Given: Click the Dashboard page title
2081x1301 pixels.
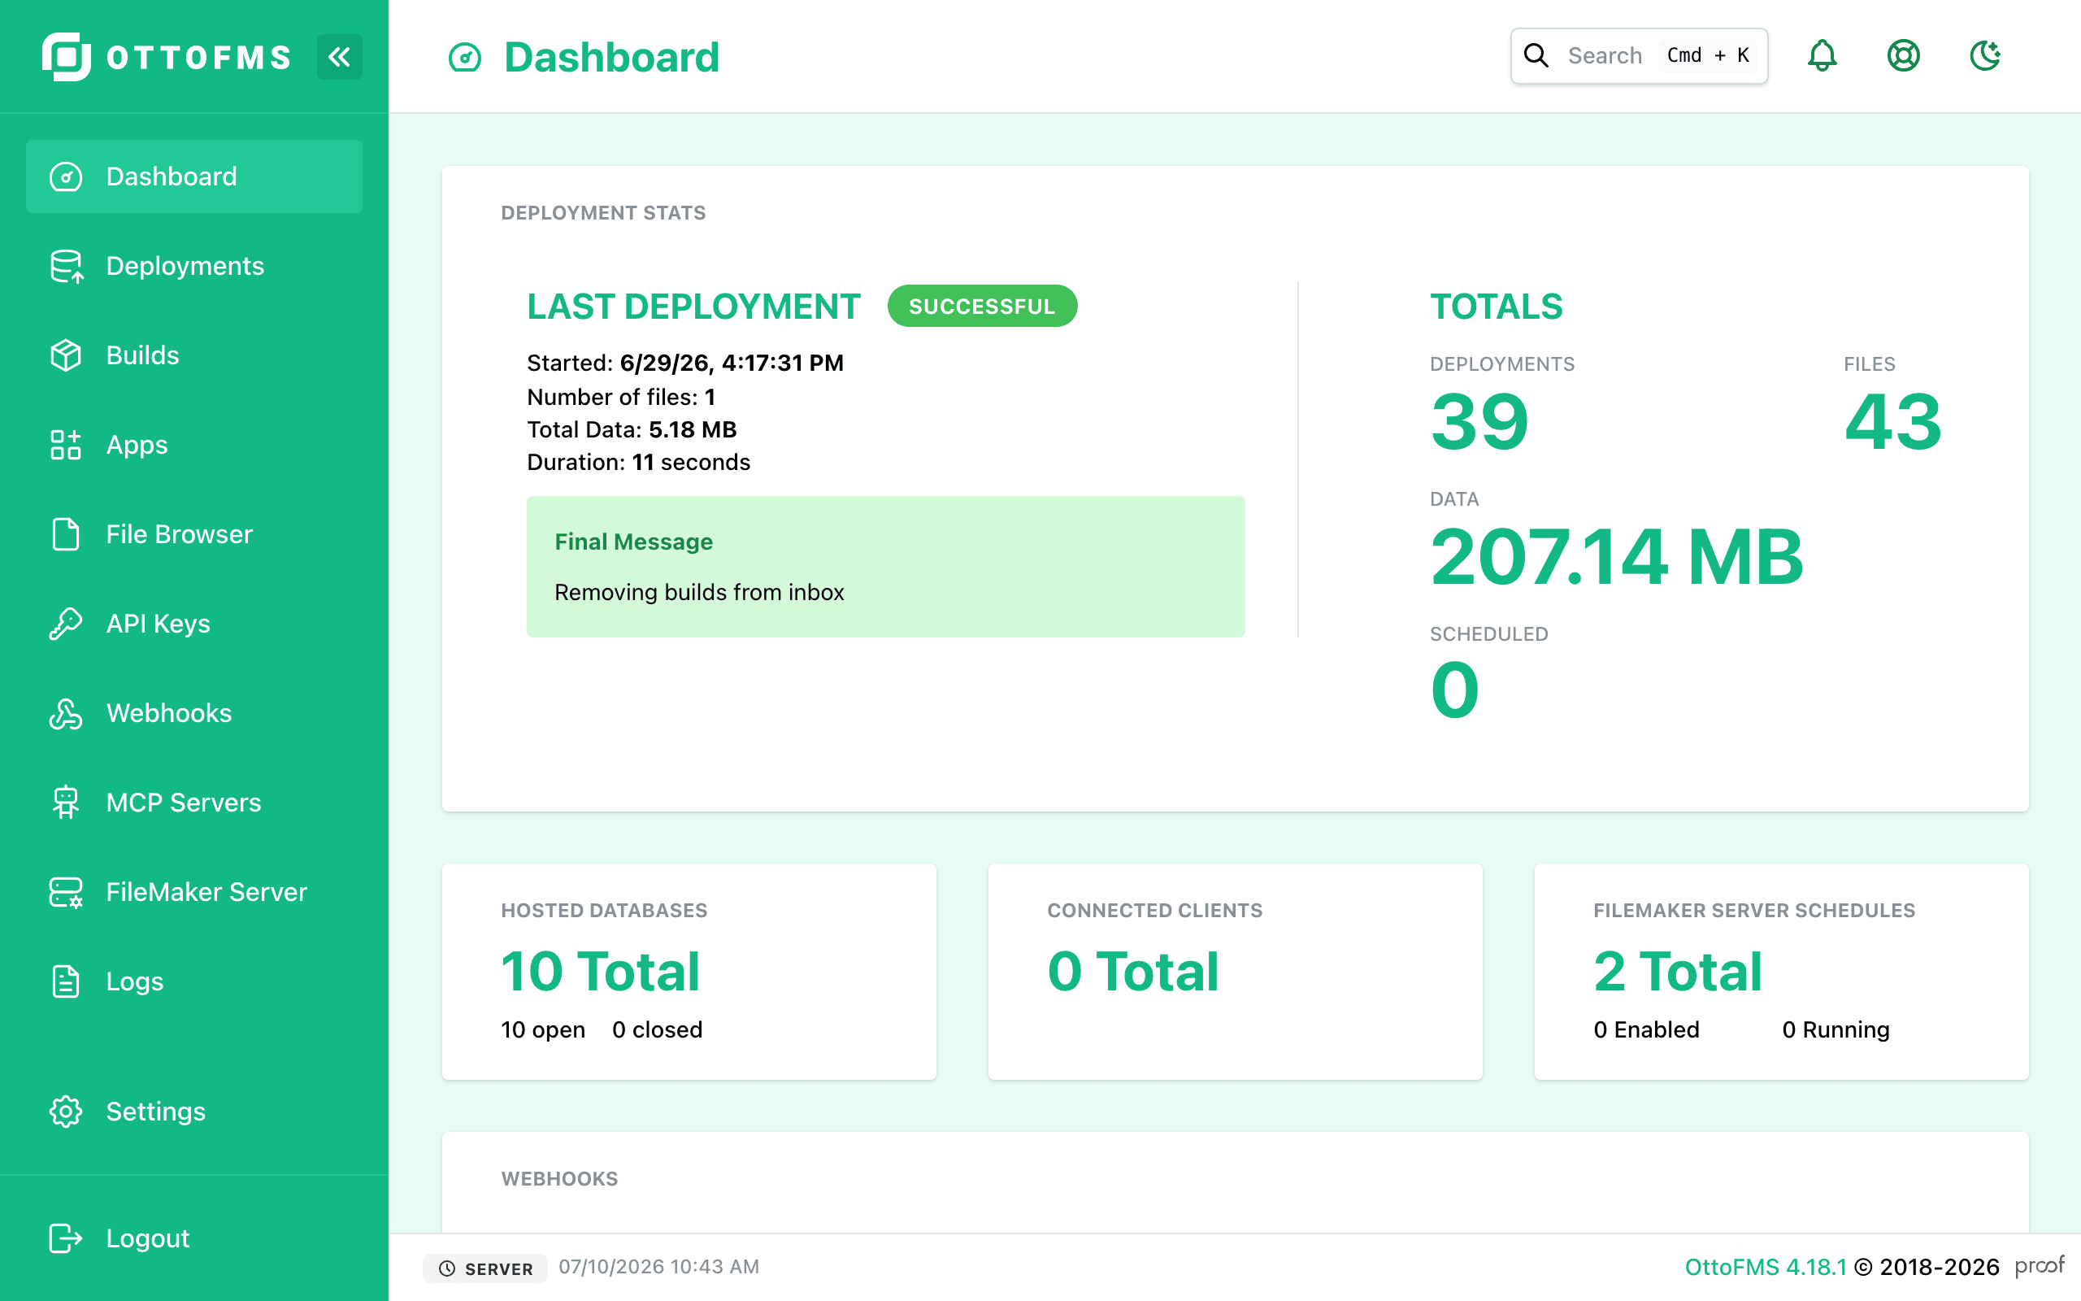Looking at the screenshot, I should click(x=611, y=58).
